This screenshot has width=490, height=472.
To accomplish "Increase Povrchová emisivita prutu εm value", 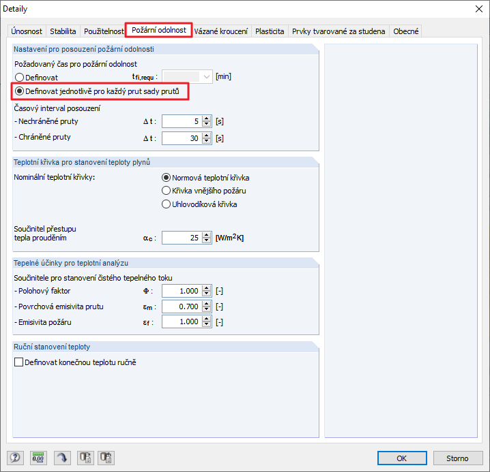I will click(207, 304).
